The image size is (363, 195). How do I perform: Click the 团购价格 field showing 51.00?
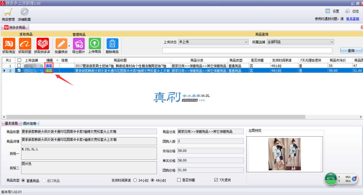click(x=210, y=170)
